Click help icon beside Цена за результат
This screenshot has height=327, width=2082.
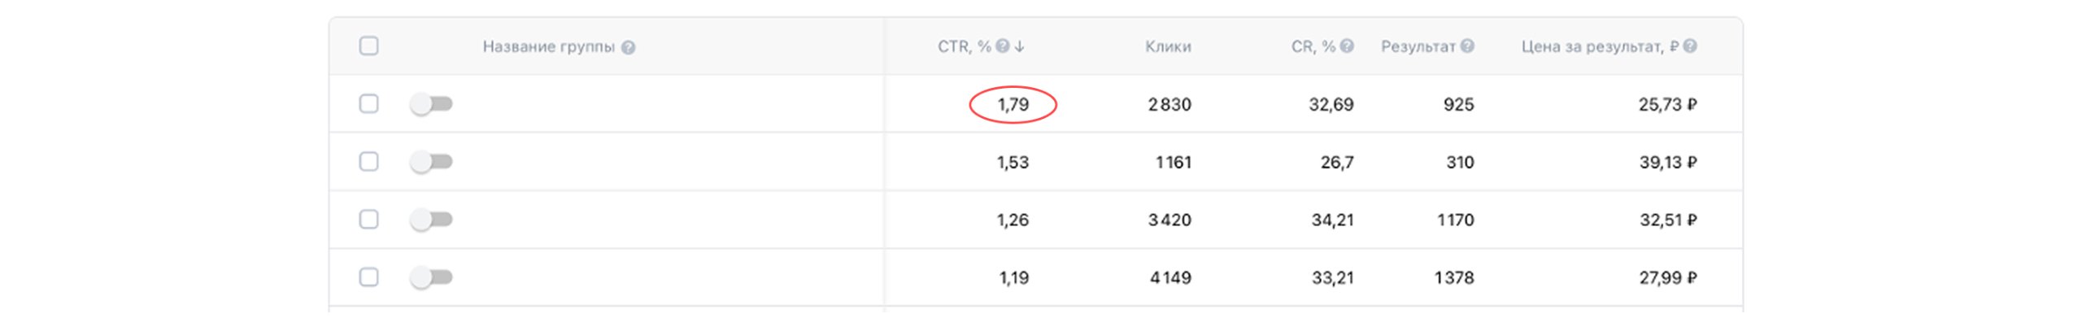(1690, 46)
